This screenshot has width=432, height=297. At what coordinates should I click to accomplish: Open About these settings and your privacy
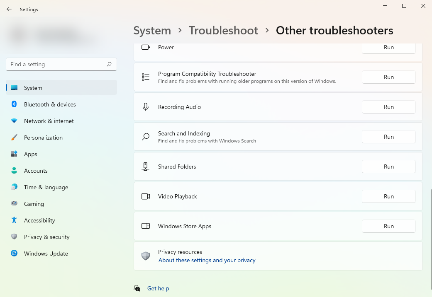coord(207,261)
